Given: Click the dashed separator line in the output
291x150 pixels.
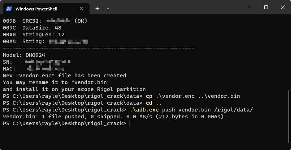Looking at the screenshot, I should point(99,48).
